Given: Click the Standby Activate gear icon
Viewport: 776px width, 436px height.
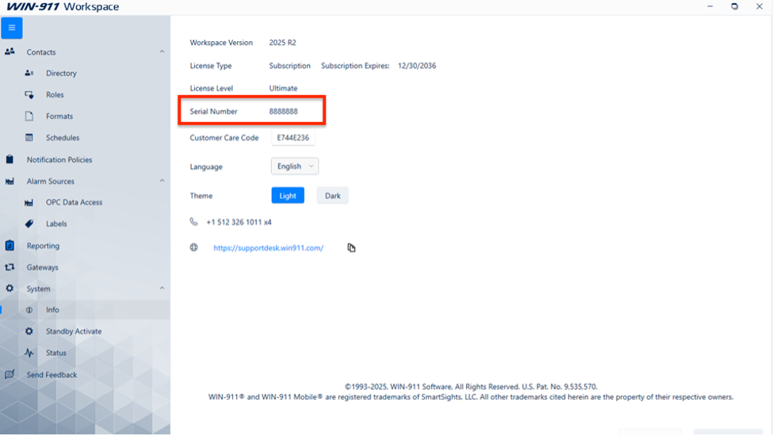Looking at the screenshot, I should click(29, 331).
